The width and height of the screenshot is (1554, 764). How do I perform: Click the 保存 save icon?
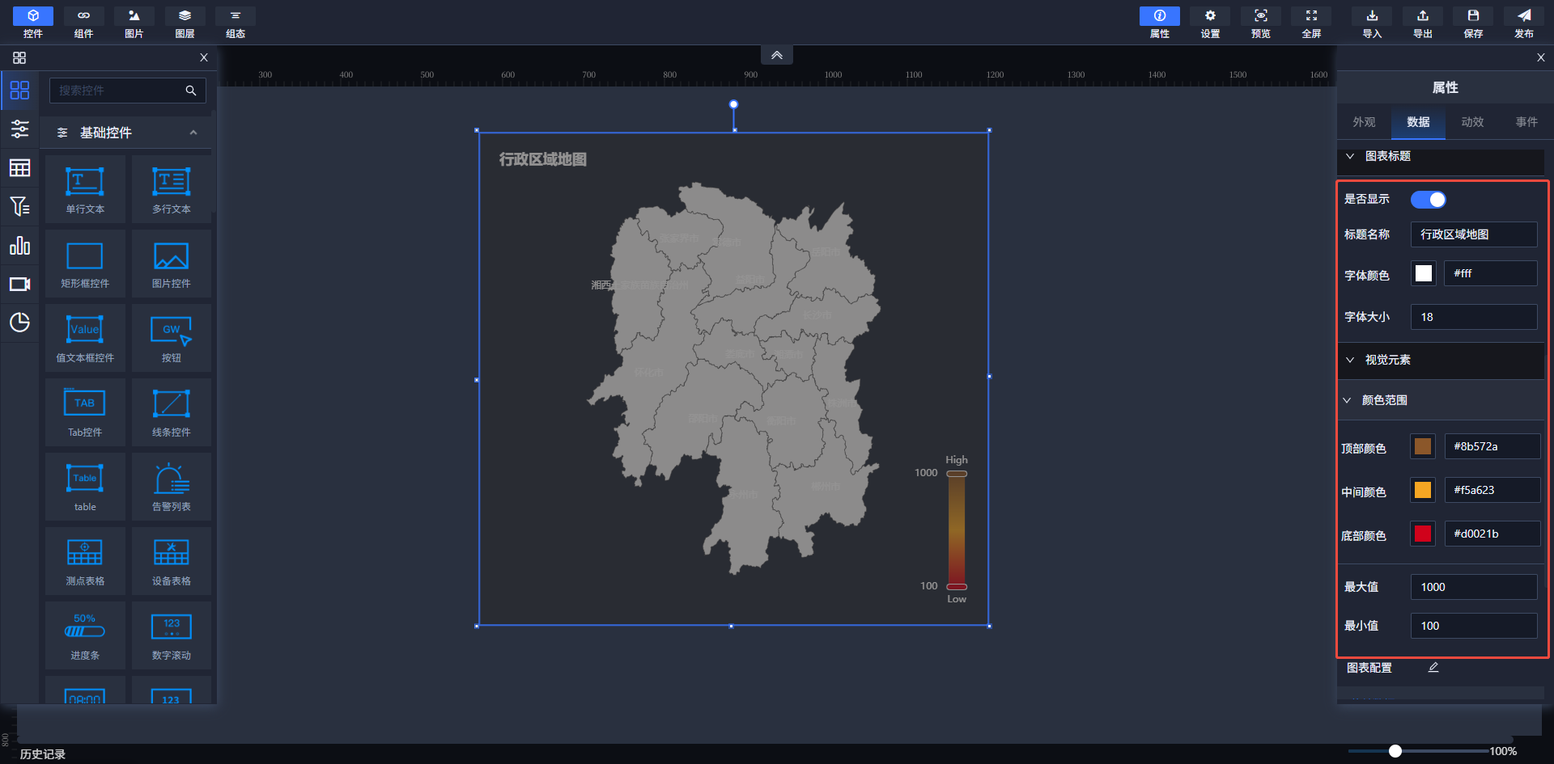tap(1473, 17)
